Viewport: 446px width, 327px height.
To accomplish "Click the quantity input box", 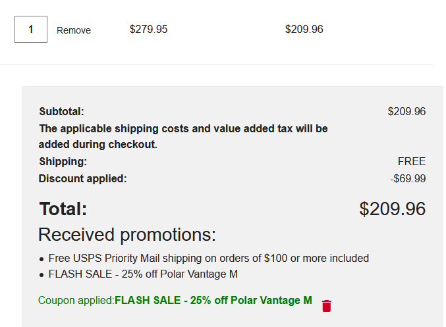I will 31,30.
